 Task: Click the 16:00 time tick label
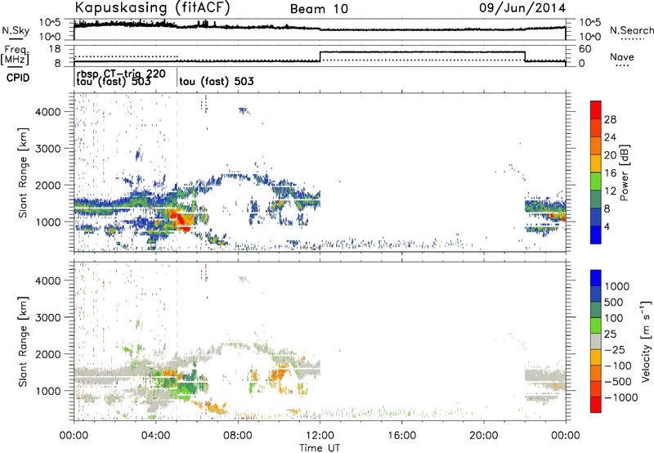click(x=401, y=436)
